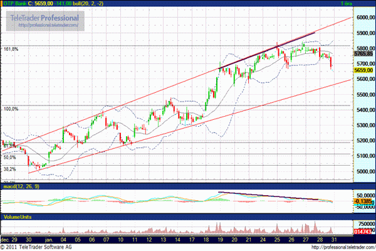The height and width of the screenshot is (251, 376).
Task: Click the red 014743 volume value tag
Action: point(362,232)
